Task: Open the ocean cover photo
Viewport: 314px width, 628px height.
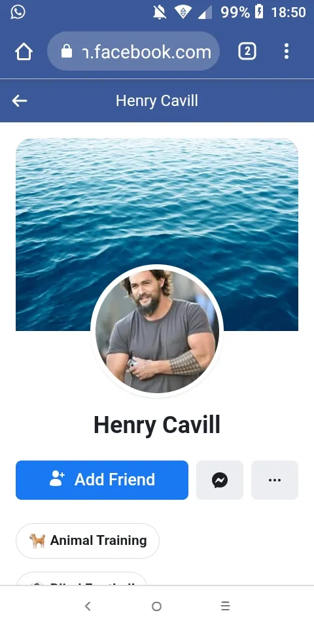Action: (156, 200)
